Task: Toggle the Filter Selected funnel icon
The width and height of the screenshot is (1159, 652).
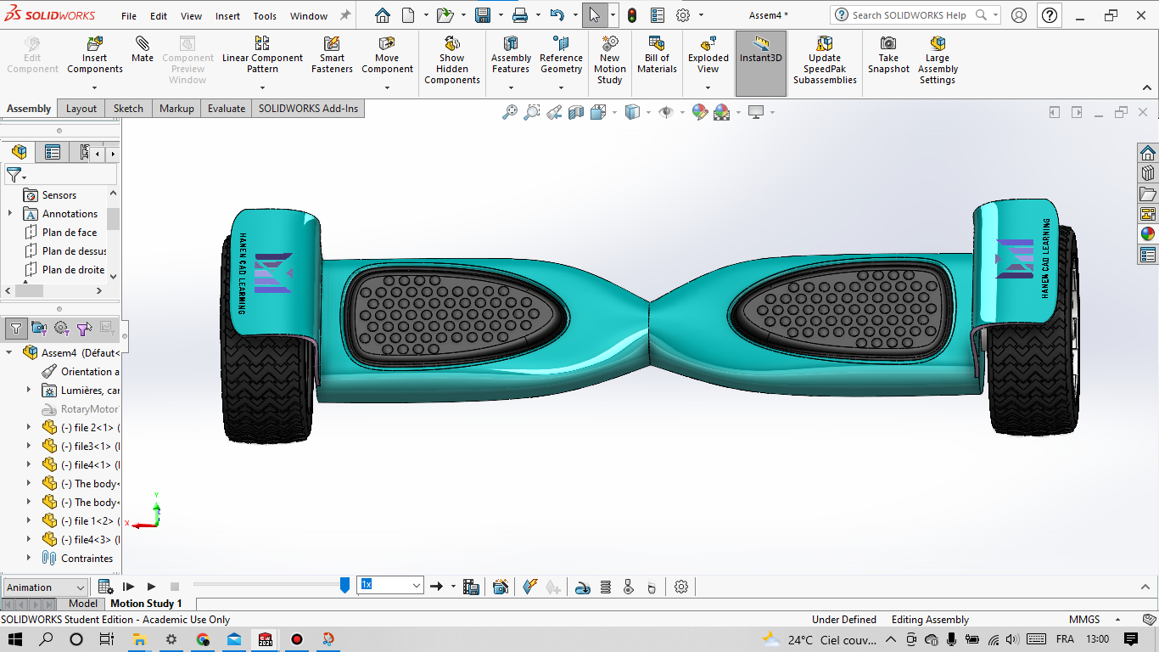Action: click(83, 329)
